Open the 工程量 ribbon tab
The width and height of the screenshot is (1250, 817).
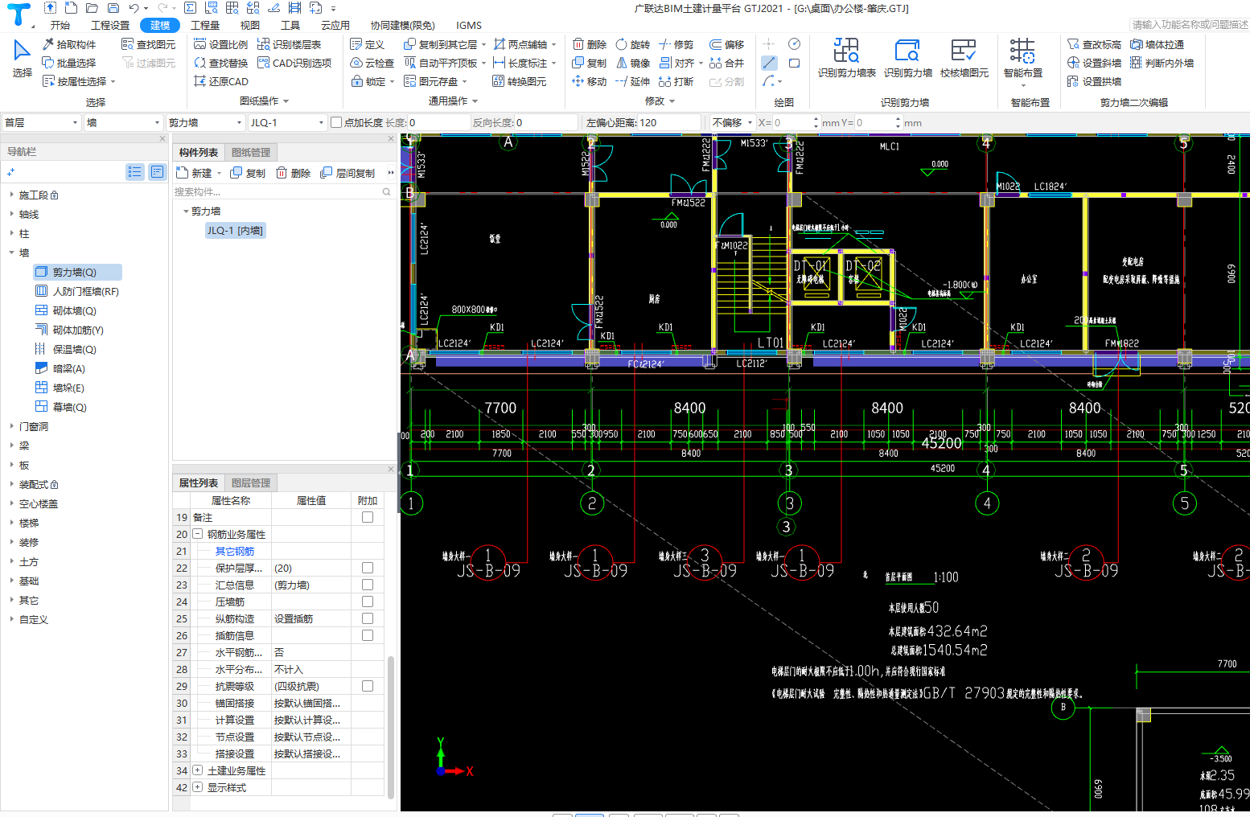[205, 25]
